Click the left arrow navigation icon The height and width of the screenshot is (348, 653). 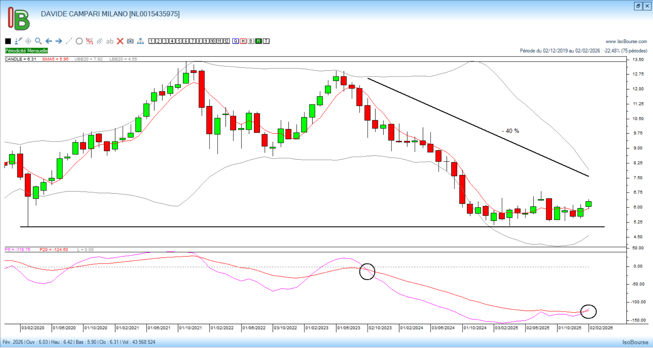[x=49, y=41]
